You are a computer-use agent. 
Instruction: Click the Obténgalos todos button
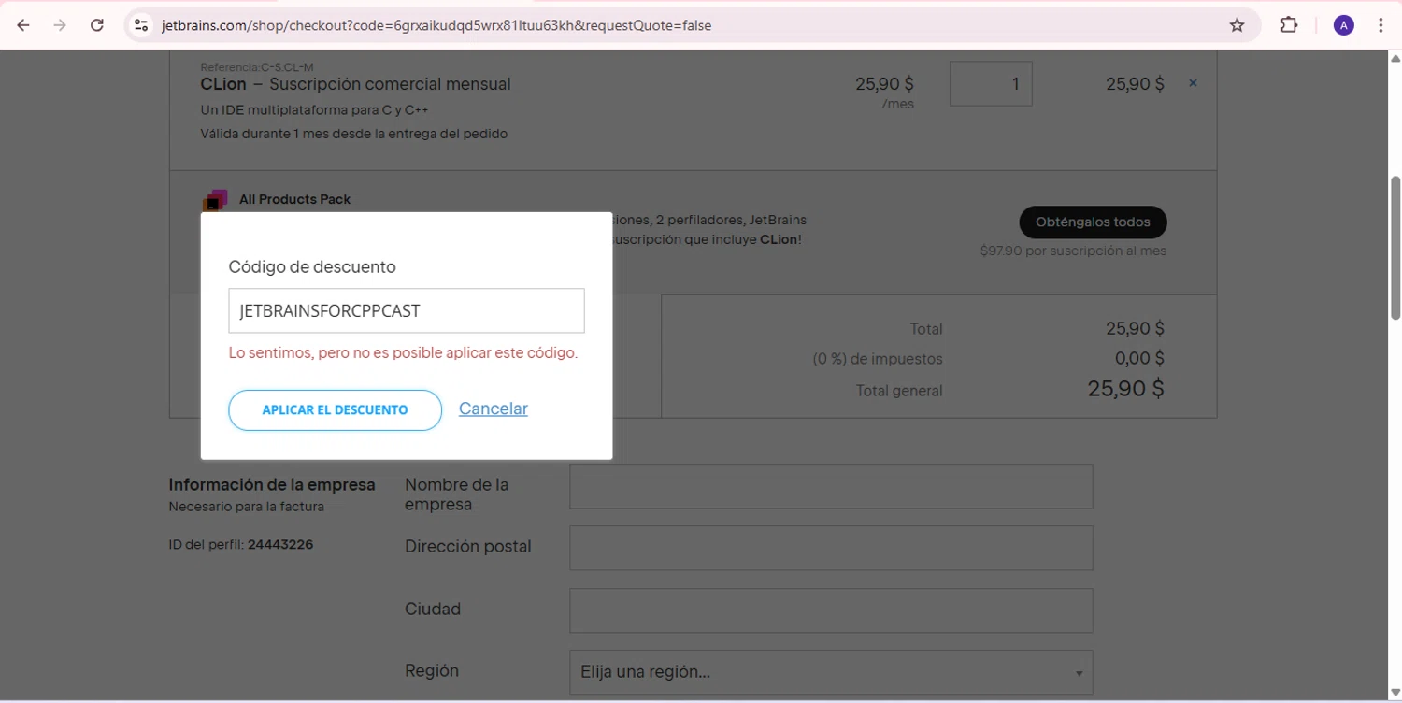pos(1093,222)
